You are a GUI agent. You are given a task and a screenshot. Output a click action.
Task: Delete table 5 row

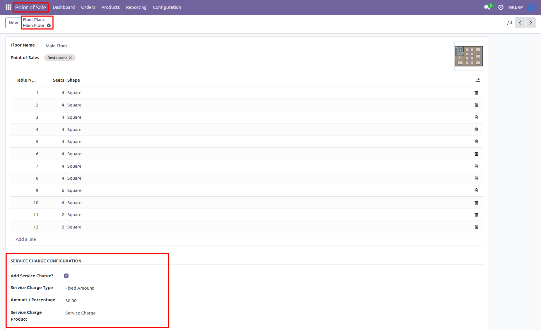476,142
